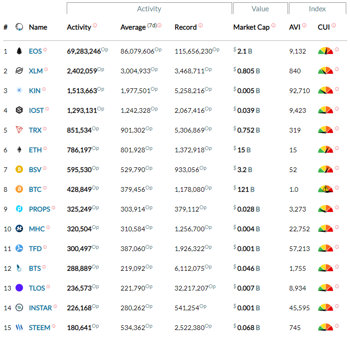Click the CUI gauge for EOS row

pos(325,51)
